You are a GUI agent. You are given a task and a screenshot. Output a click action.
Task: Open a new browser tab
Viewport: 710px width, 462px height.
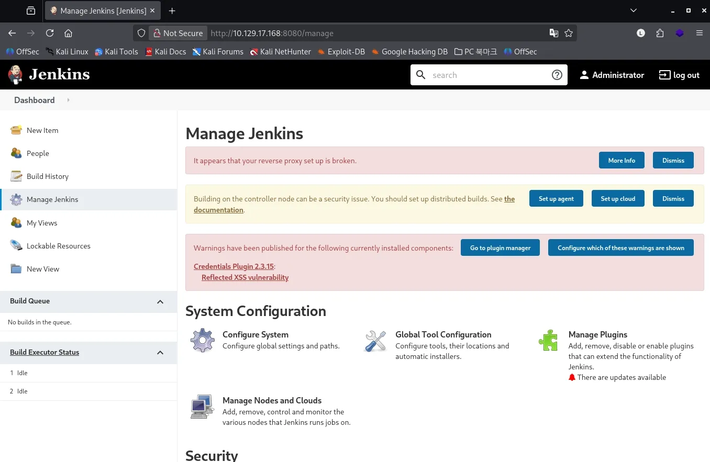pyautogui.click(x=172, y=10)
